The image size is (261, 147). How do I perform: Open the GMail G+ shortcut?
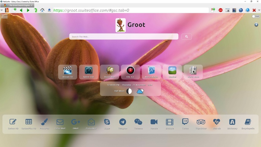click(x=76, y=124)
